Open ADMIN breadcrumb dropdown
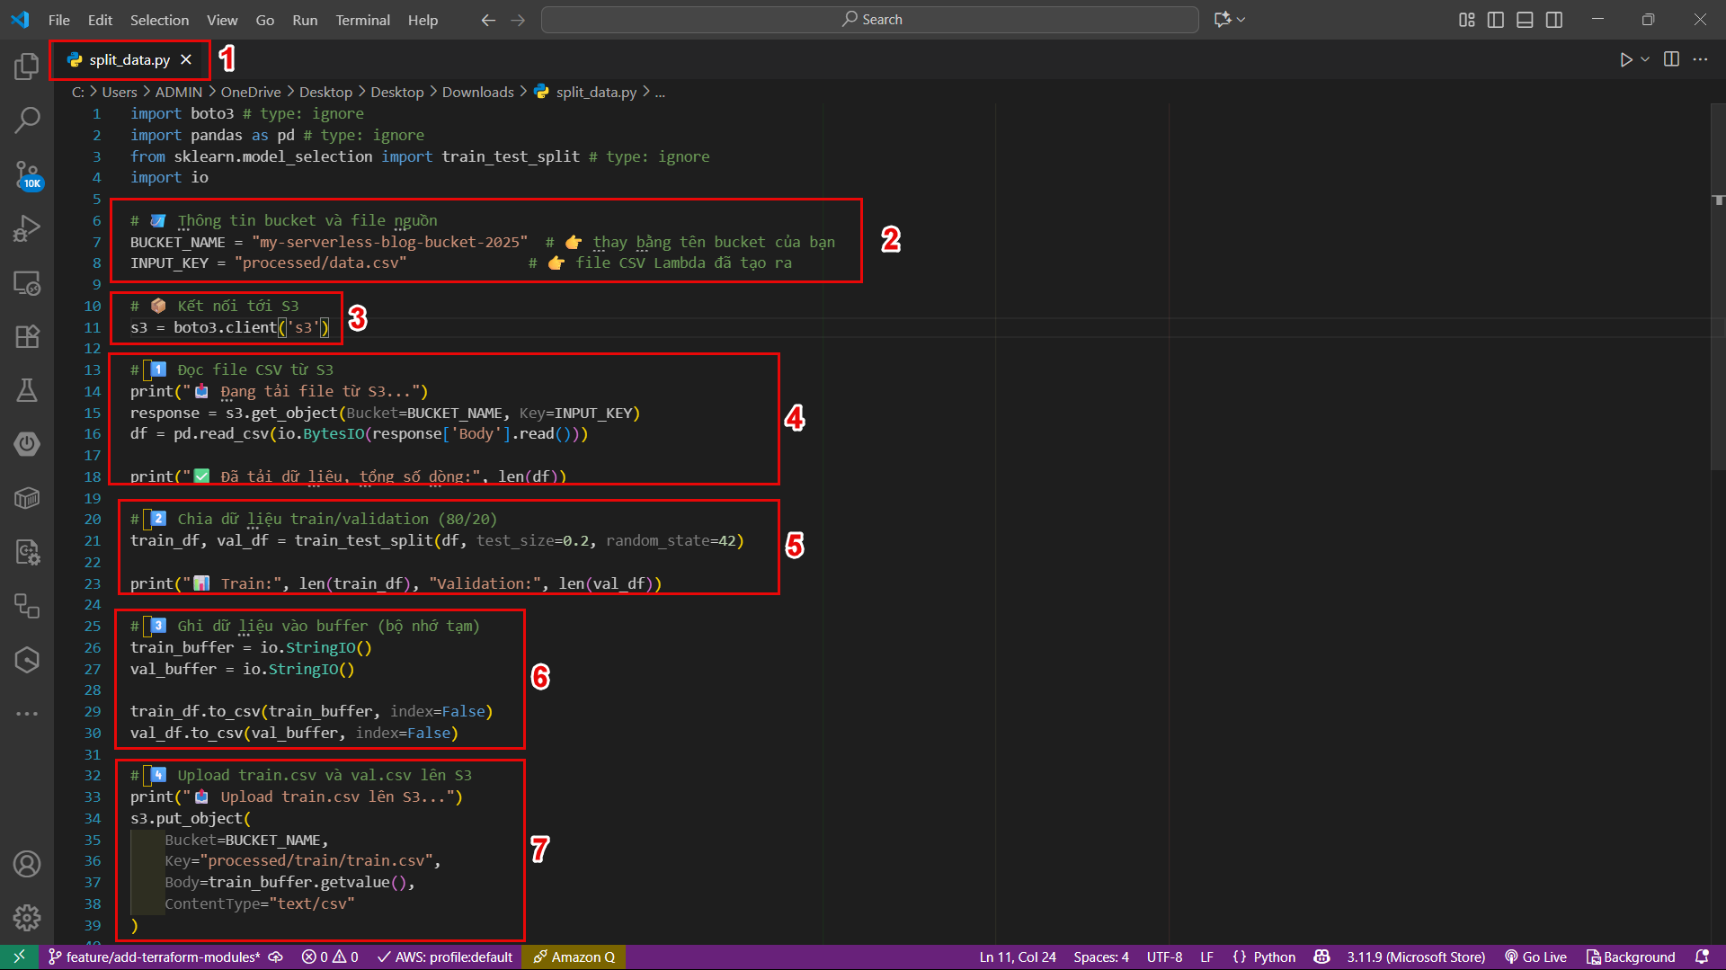This screenshot has height=970, width=1726. [179, 93]
